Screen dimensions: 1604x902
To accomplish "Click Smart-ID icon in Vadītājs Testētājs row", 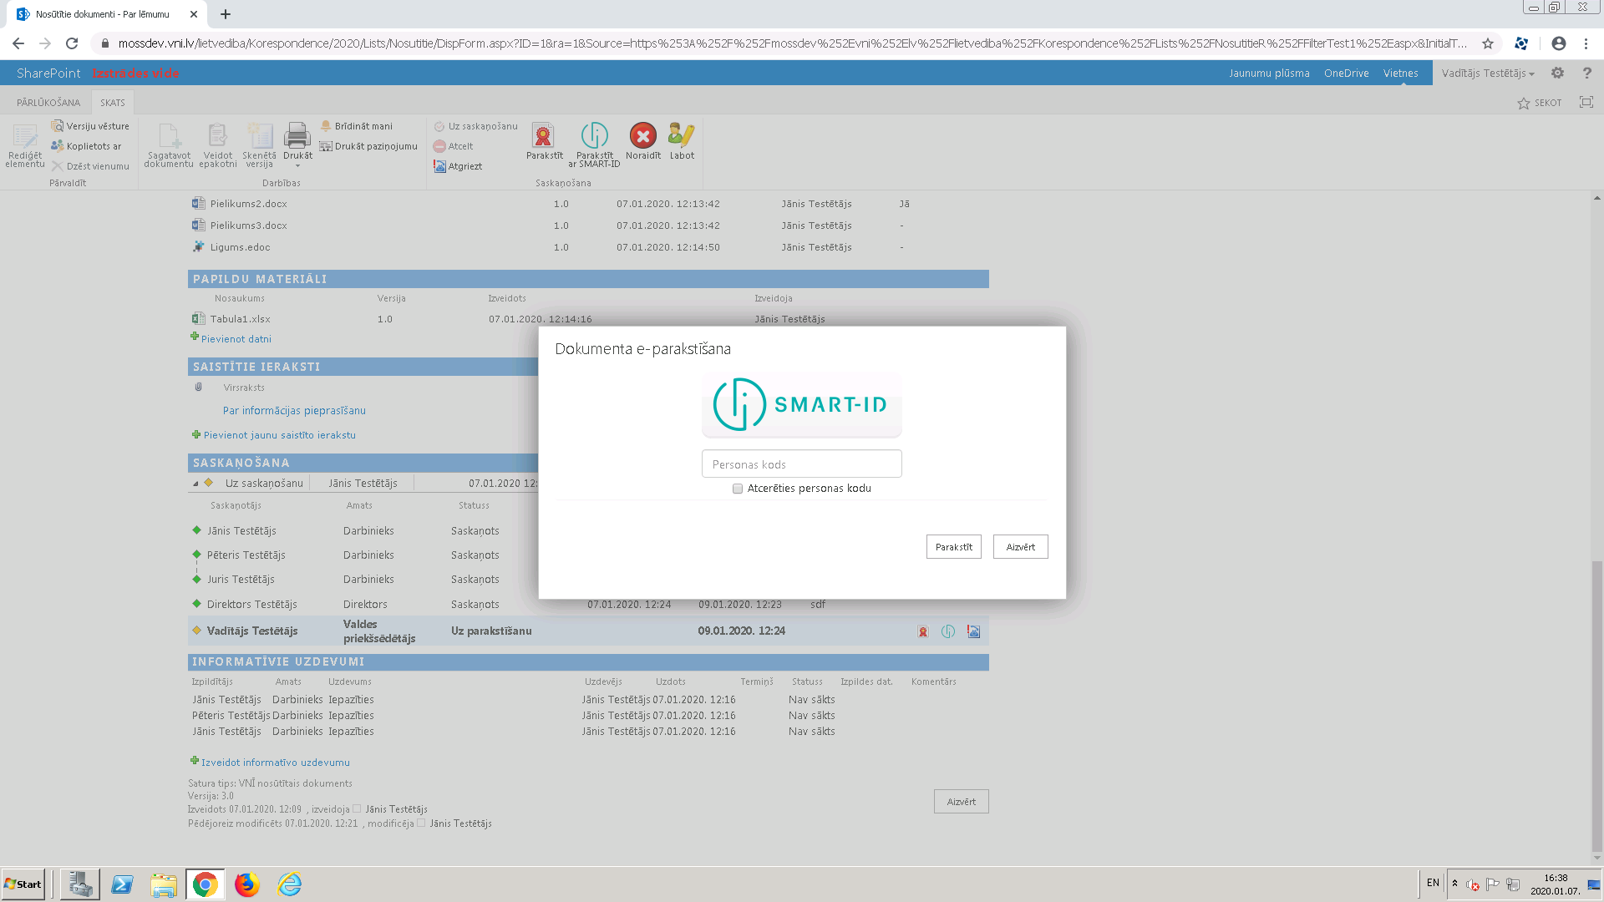I will pyautogui.click(x=948, y=631).
